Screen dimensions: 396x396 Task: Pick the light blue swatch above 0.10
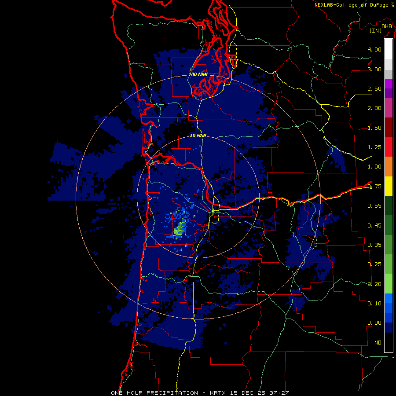(389, 298)
